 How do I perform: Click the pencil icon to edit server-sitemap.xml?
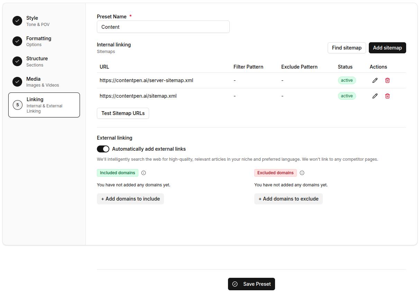[375, 80]
